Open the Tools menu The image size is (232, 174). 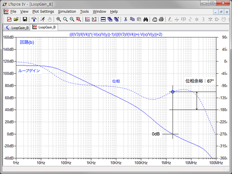tap(84, 12)
